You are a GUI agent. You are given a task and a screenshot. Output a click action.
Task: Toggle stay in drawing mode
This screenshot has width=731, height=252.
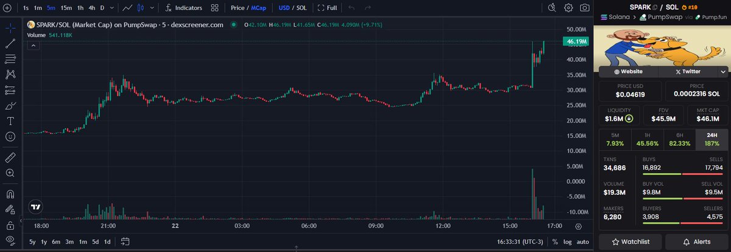[10, 209]
